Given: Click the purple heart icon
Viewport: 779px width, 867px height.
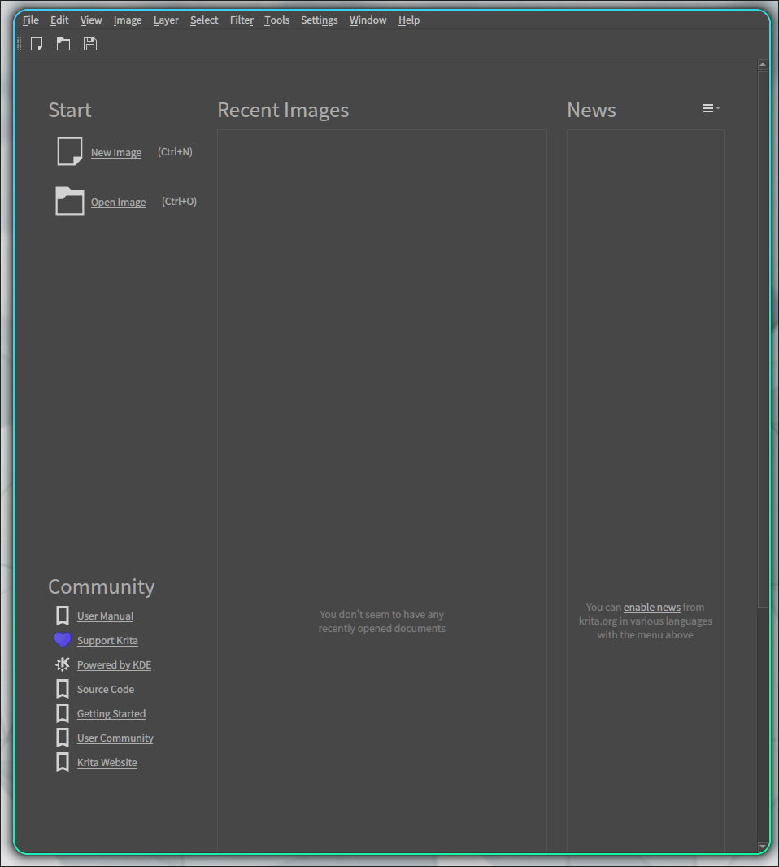Looking at the screenshot, I should (63, 640).
